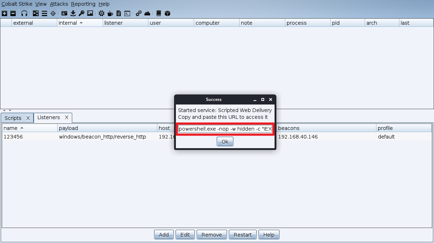Click Generate Windows Executable gear icon
Screen dimensions: 434x243
click(x=102, y=14)
